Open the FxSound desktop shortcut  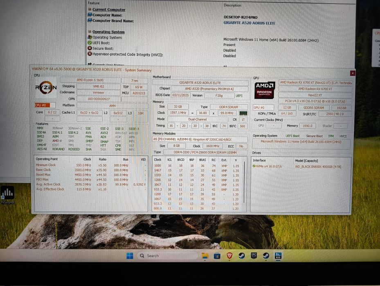pos(7,195)
